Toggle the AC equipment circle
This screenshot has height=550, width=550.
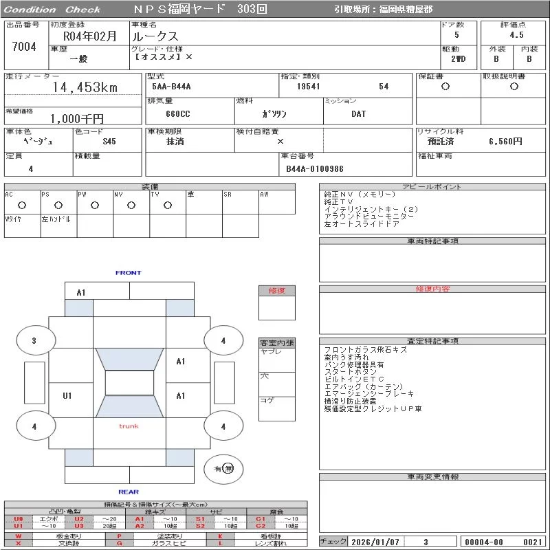pos(21,205)
